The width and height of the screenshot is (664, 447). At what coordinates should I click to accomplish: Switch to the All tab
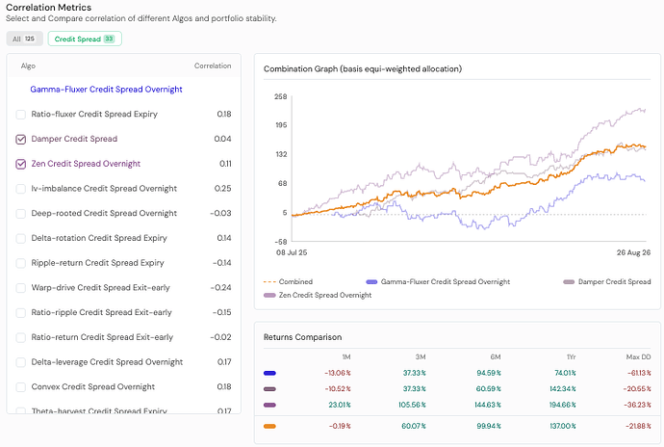tap(24, 39)
